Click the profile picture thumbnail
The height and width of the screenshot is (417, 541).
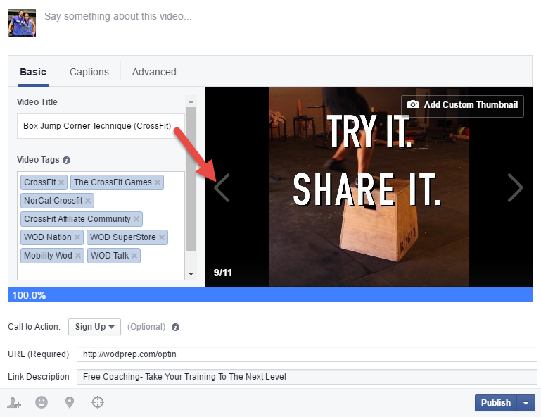tap(22, 23)
